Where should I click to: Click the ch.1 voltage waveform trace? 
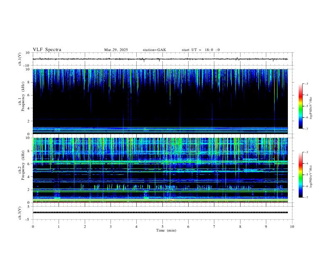(160, 59)
